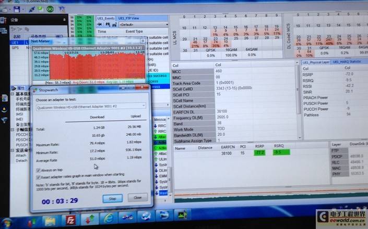This screenshot has width=368, height=229.
Task: Click the taskbar icon right of Internet Explorer
Action: (x=127, y=218)
